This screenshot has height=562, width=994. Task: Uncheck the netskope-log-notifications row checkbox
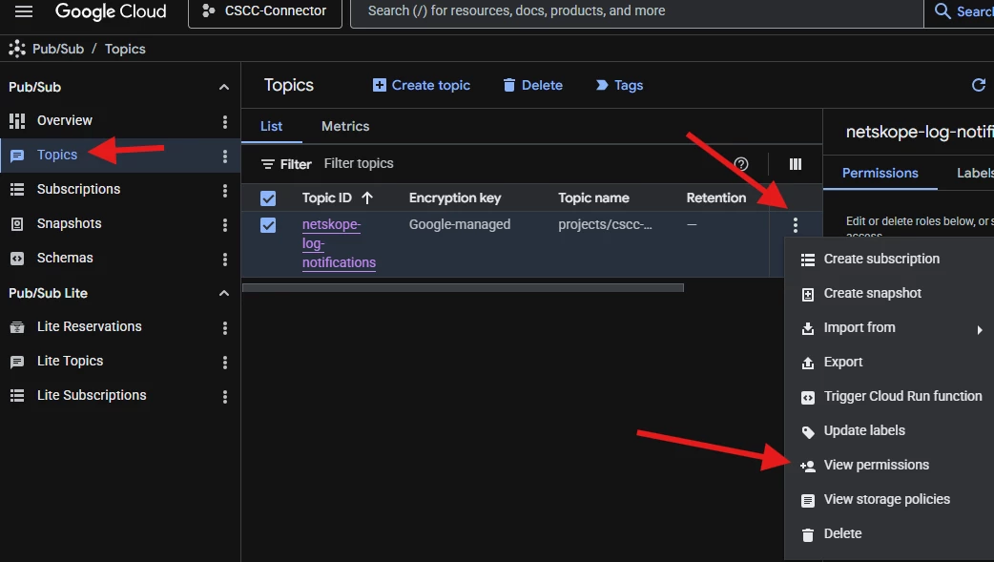point(268,225)
